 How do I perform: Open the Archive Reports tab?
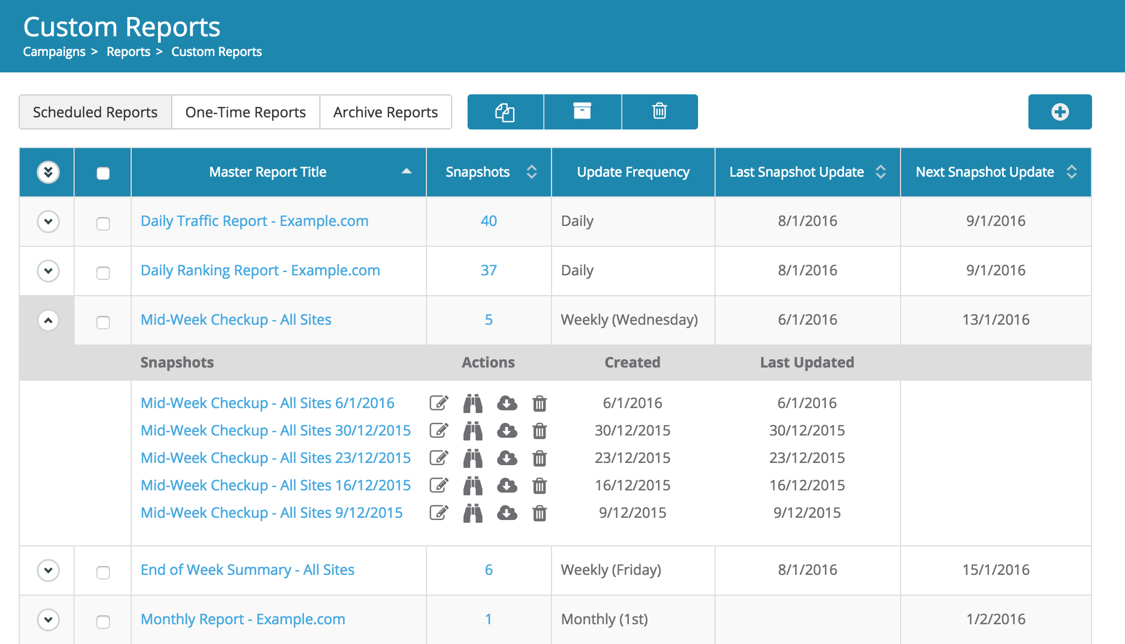pos(385,112)
